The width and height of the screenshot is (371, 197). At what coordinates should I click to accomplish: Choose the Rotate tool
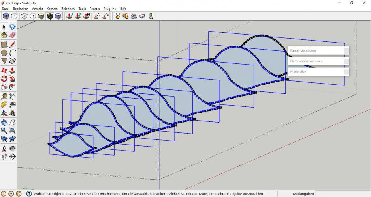[4, 78]
